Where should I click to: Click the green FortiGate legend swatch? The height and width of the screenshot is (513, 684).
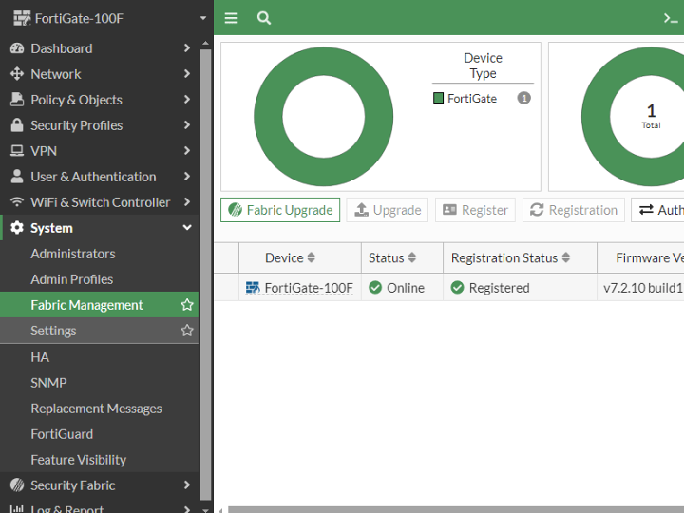(x=439, y=98)
